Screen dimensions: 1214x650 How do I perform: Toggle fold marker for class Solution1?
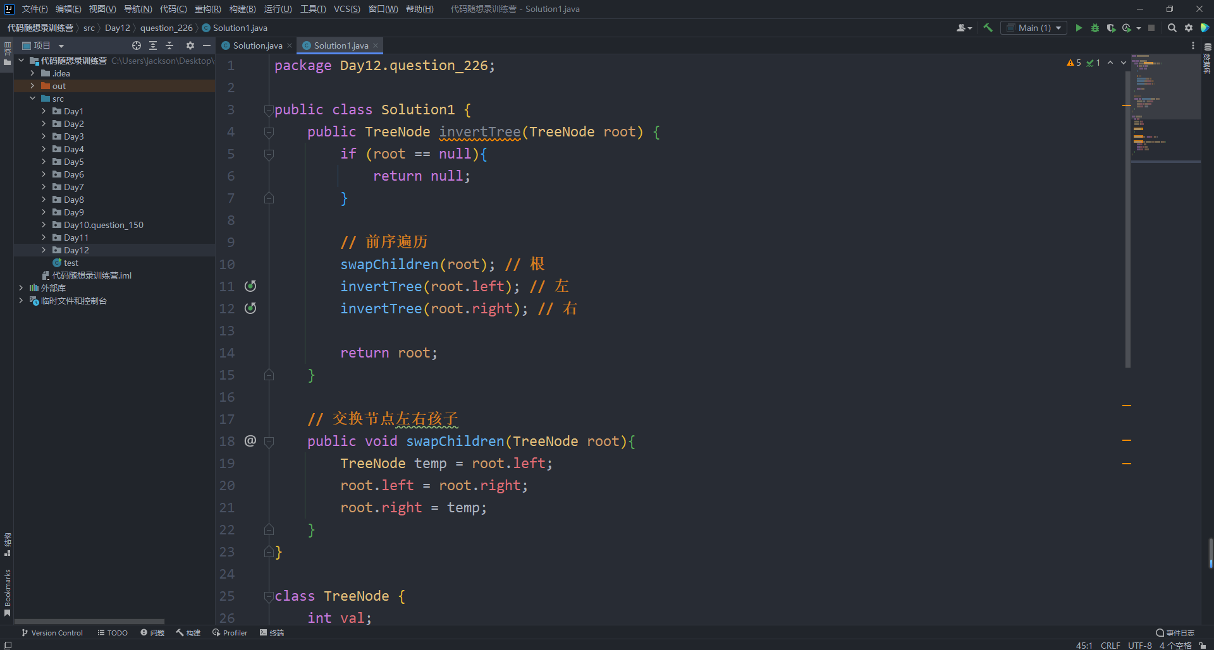pyautogui.click(x=269, y=110)
